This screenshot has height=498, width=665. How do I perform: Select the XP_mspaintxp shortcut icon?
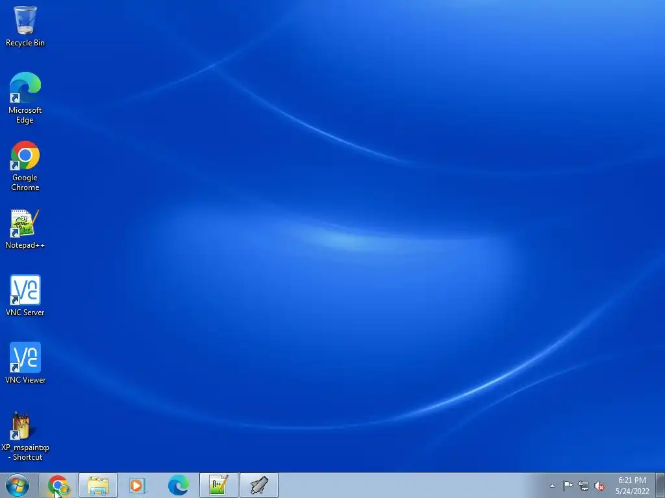point(25,436)
